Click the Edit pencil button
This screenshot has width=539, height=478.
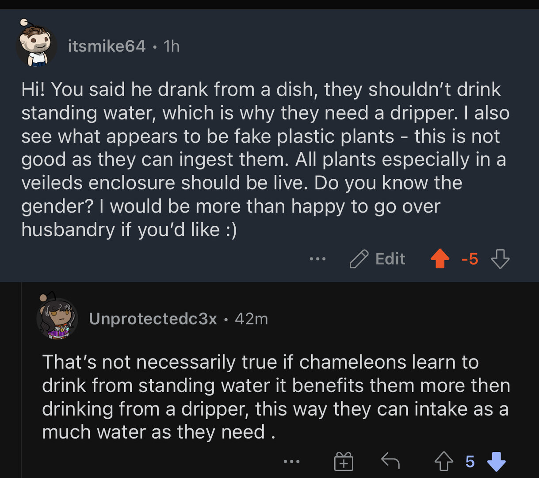click(x=378, y=259)
